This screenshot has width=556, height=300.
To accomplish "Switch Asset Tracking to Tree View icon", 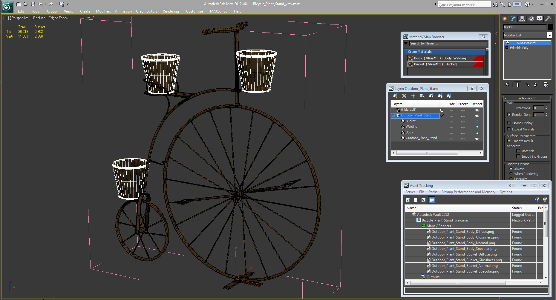I will [x=424, y=200].
